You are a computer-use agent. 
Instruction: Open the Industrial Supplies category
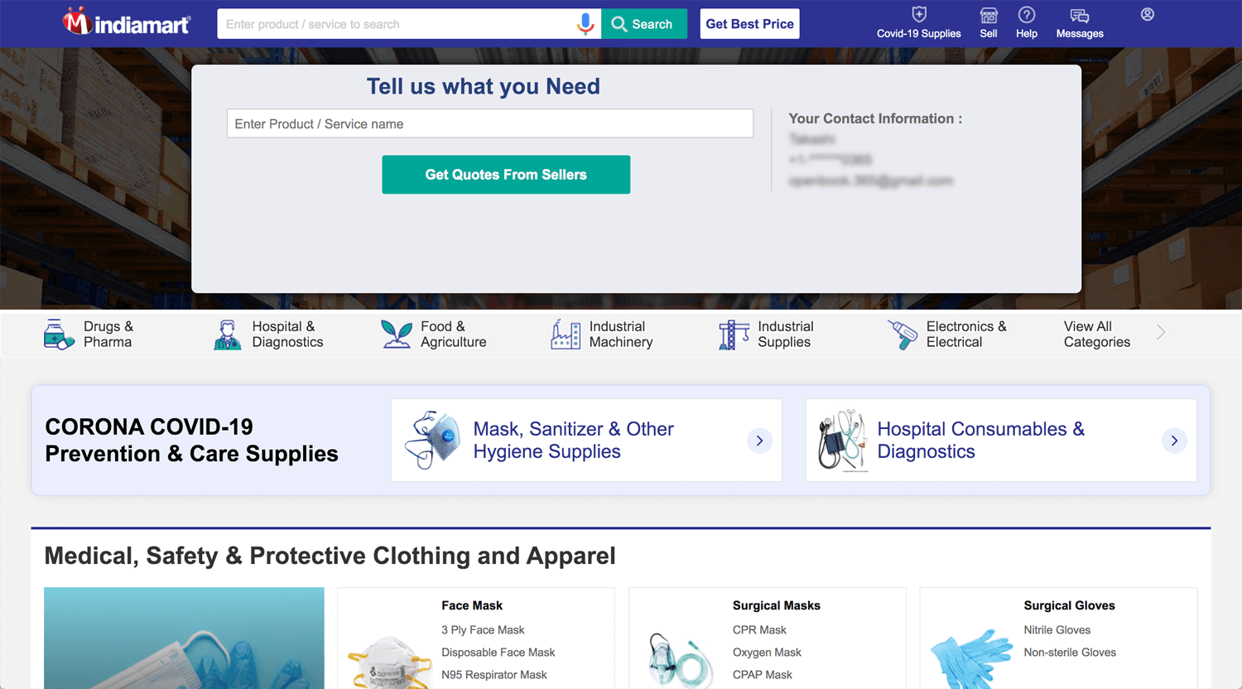[x=786, y=335]
